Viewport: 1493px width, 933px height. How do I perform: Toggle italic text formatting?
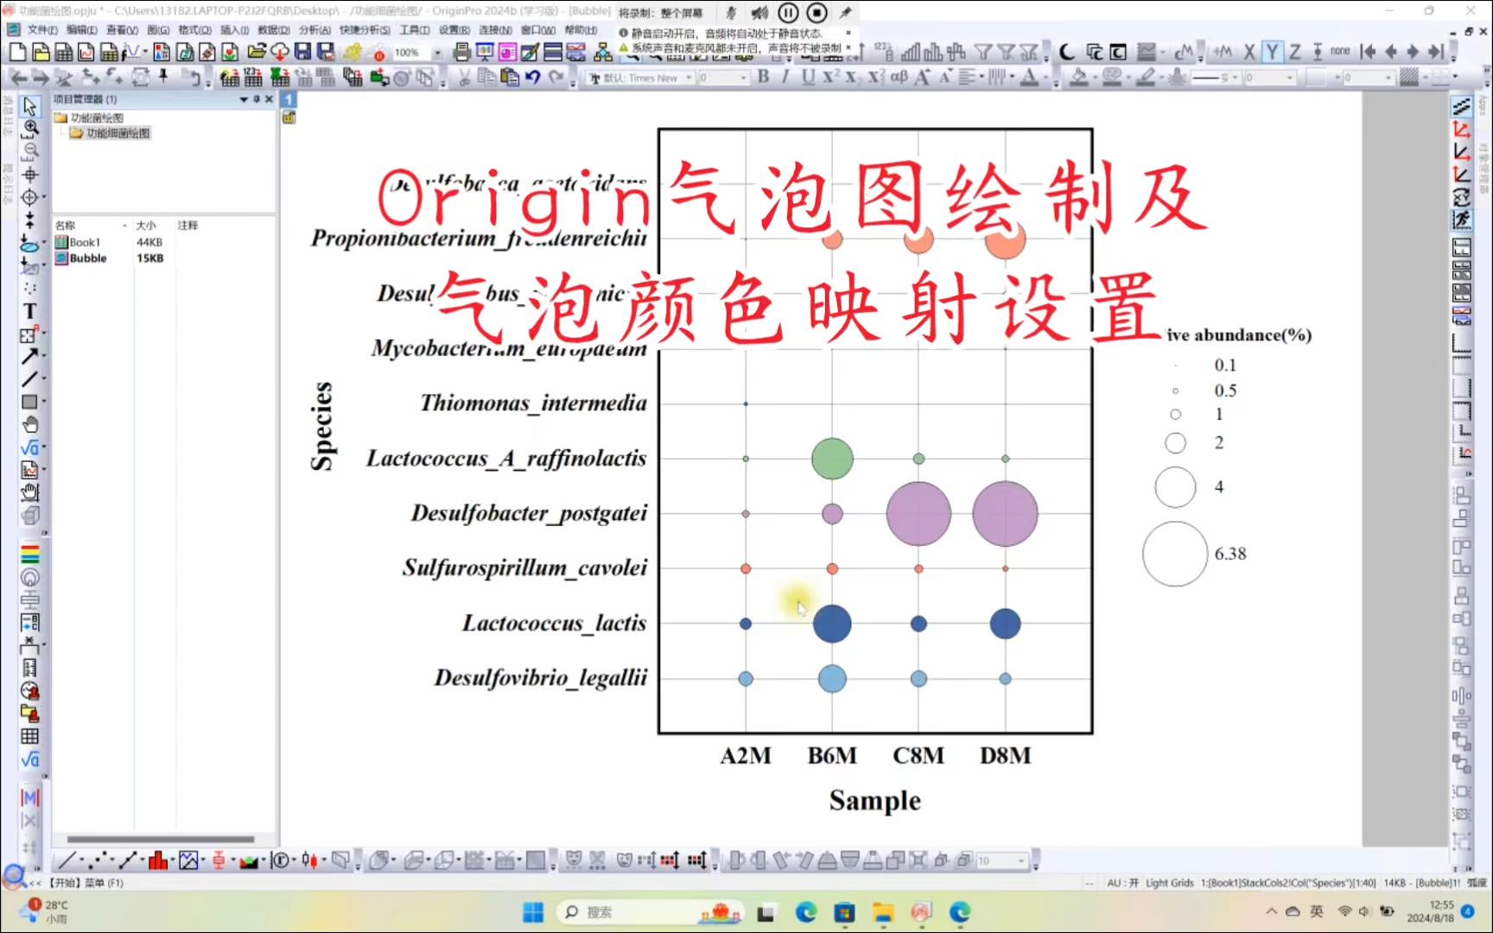point(785,77)
